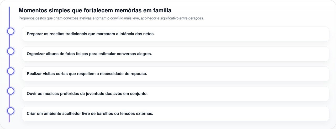336x129 pixels.
Task: Click the subtitle starting with 'Pequenos gestos'
Action: pos(111,18)
